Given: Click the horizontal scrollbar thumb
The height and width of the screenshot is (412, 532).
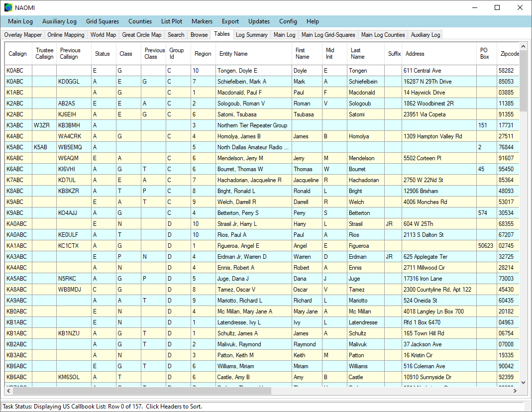Looking at the screenshot, I should (x=142, y=391).
